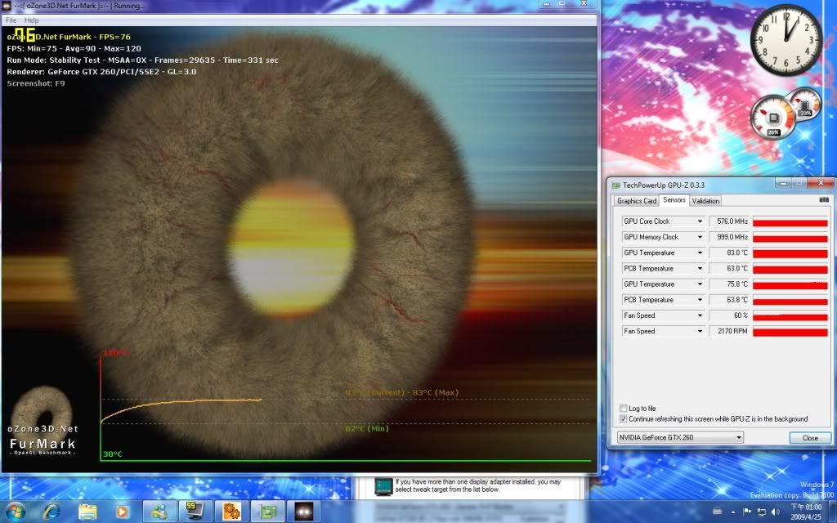Open Windows Live Messenger taskbar icon

tap(159, 512)
